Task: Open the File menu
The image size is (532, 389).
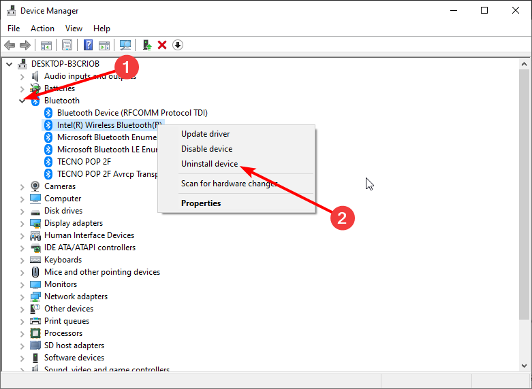Action: click(x=14, y=29)
